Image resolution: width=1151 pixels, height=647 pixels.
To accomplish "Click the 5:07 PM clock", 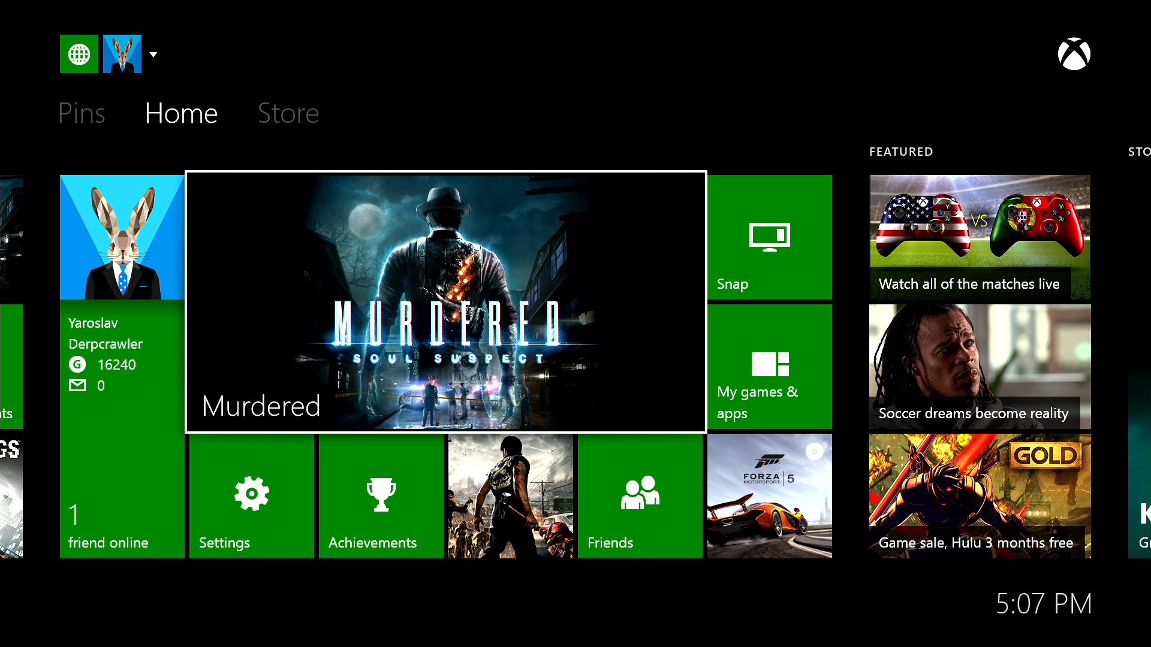I will click(x=1044, y=604).
